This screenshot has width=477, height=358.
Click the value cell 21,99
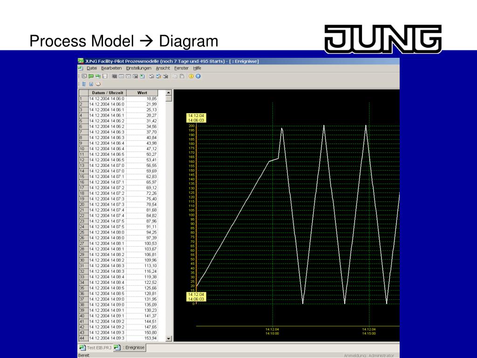(x=142, y=104)
